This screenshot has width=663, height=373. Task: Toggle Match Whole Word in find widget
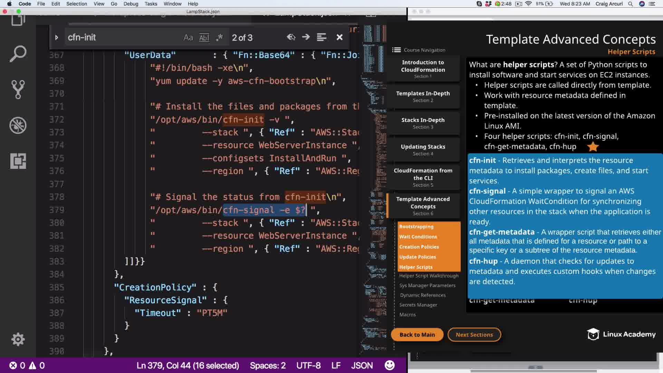pyautogui.click(x=204, y=38)
